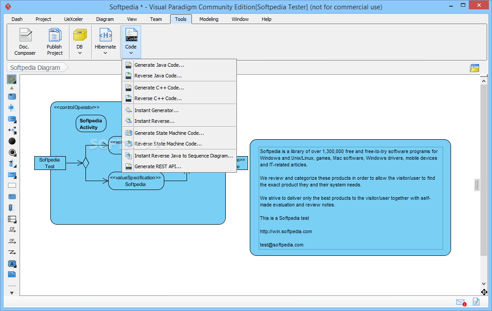Pick the Swimlane partition tool
Viewport: 492px width, 311px height.
click(x=12, y=219)
